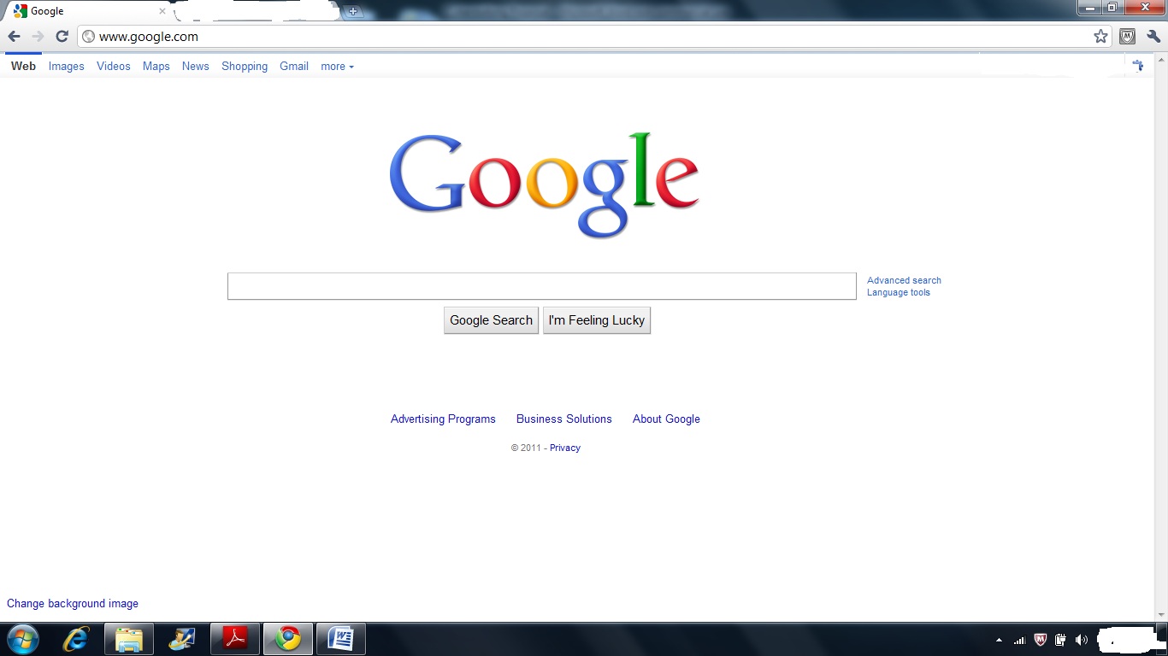Open a new tab with the plus button
The width and height of the screenshot is (1168, 656).
[353, 12]
